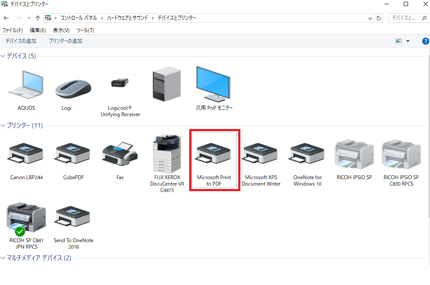The image size is (430, 285).
Task: Click the search magnifier icon
Action: [424, 18]
